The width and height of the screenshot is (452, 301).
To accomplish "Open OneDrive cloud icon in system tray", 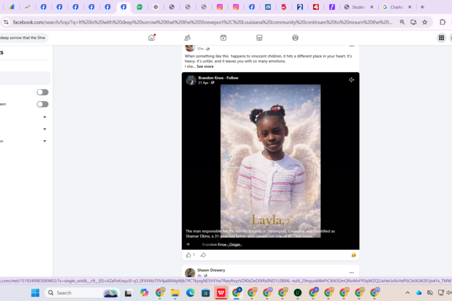I will pos(419,293).
